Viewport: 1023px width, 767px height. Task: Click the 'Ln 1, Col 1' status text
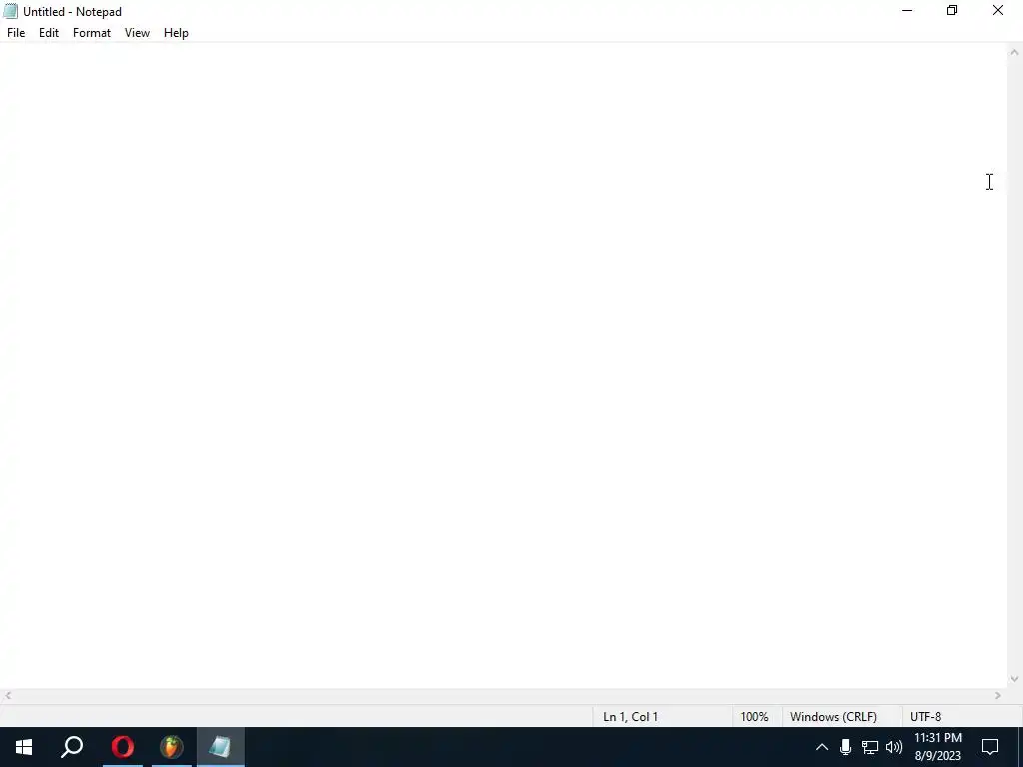pyautogui.click(x=630, y=717)
